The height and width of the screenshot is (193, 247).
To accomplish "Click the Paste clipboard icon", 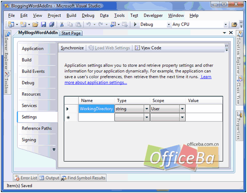I will point(78,24).
